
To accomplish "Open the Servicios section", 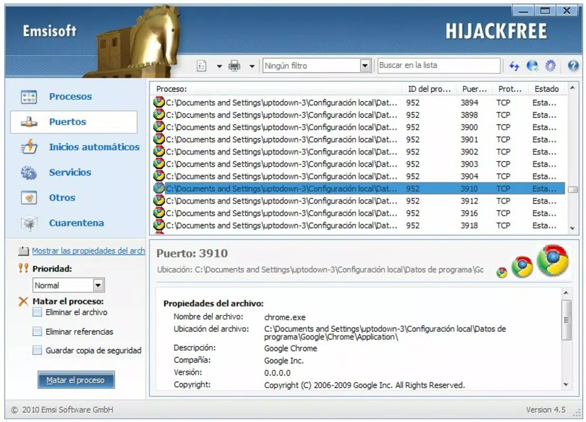I will (70, 172).
